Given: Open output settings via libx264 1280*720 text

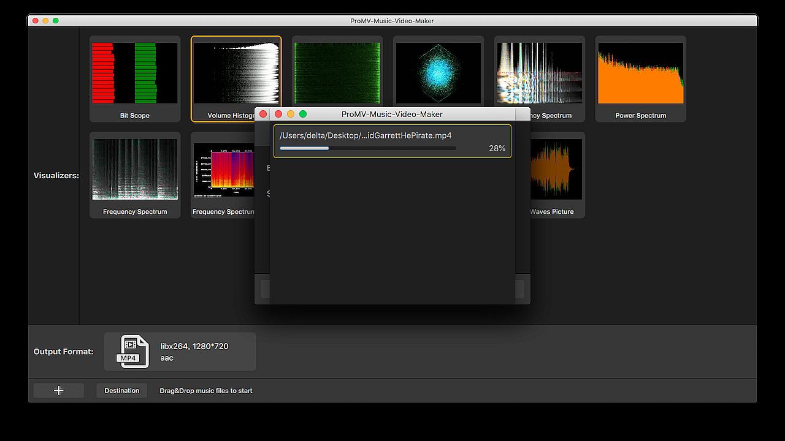Looking at the screenshot, I should pyautogui.click(x=194, y=346).
